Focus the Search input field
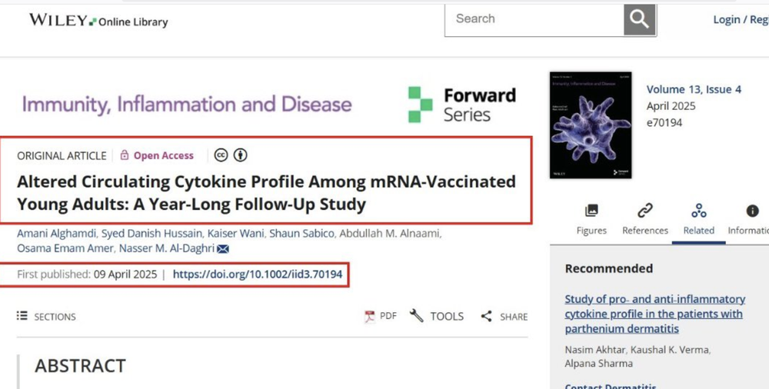The image size is (769, 389). [x=534, y=20]
